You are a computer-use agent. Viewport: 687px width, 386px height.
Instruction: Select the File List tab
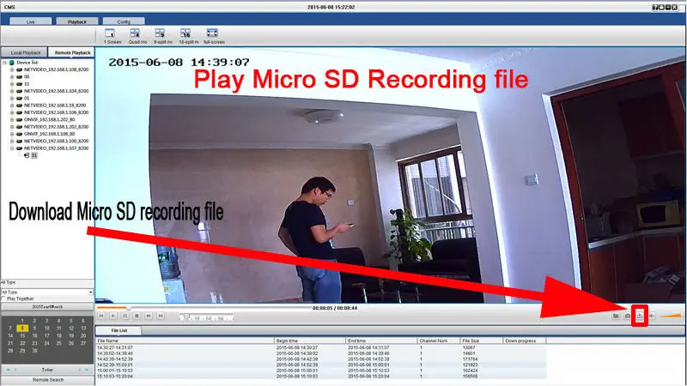click(119, 330)
